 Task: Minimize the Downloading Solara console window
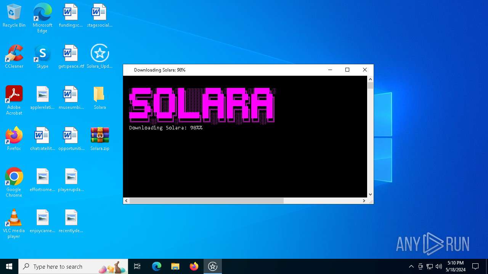click(x=330, y=70)
